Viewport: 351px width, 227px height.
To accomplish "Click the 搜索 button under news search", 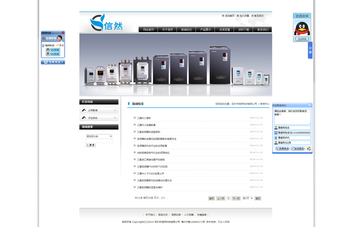I will pos(91,145).
